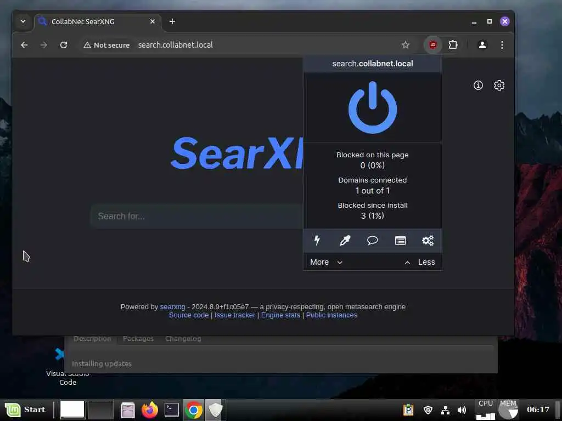Viewport: 562px width, 421px height.
Task: Activate uBlock element picker eyedropper
Action: pos(345,240)
